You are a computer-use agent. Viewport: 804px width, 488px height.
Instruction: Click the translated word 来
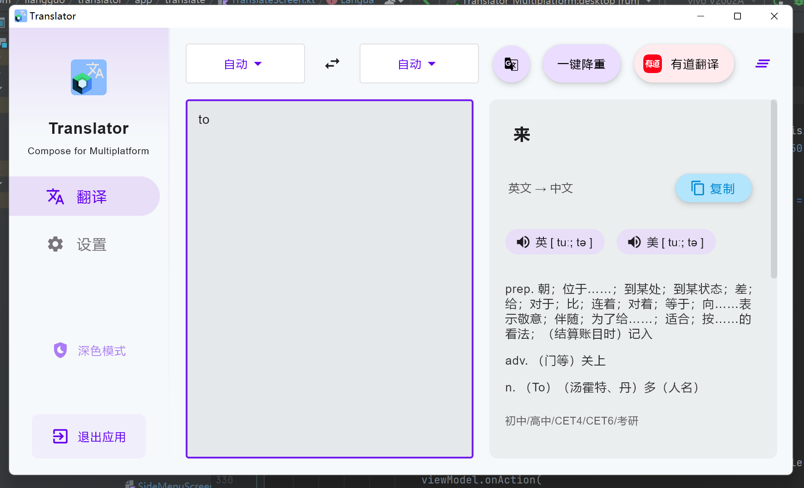[x=522, y=135]
